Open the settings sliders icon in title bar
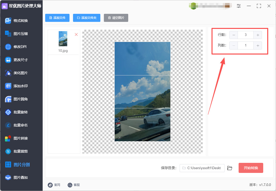This screenshot has height=191, width=276. [239, 6]
